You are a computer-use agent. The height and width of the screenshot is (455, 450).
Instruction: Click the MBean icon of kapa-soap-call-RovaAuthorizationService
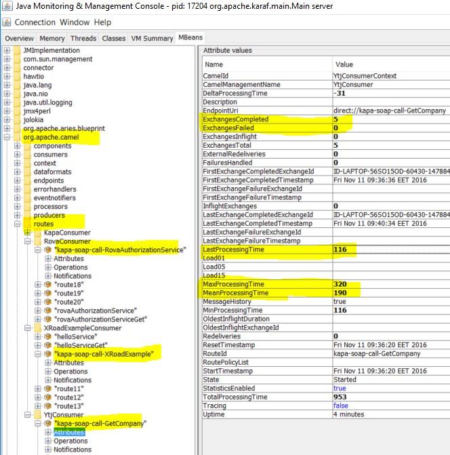48,250
